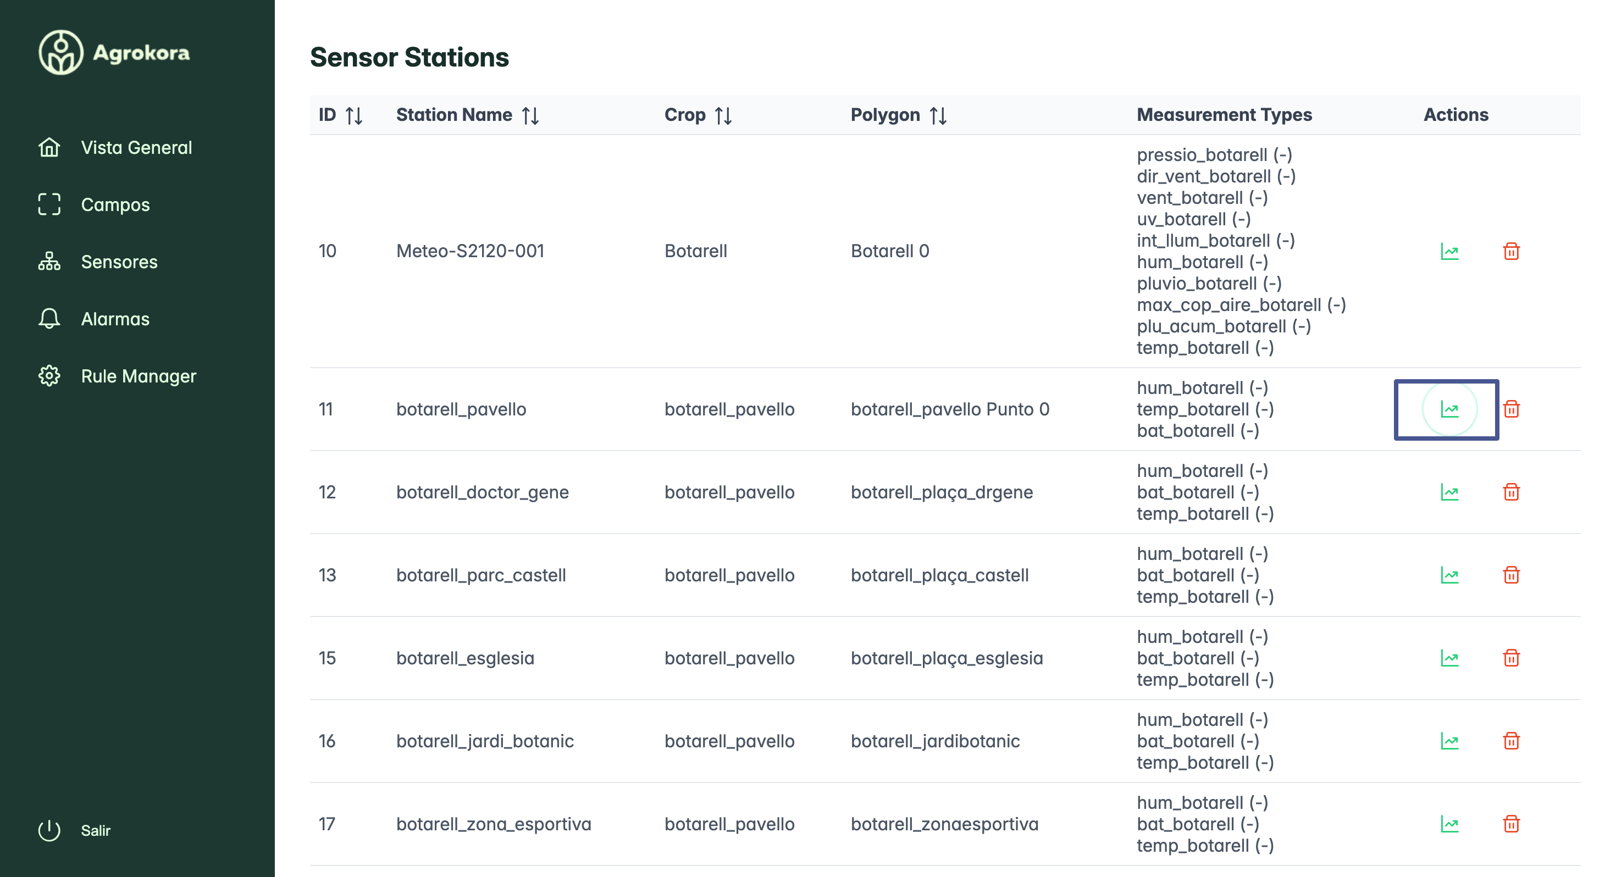Click the Vista General home icon
The height and width of the screenshot is (877, 1616).
coord(49,147)
